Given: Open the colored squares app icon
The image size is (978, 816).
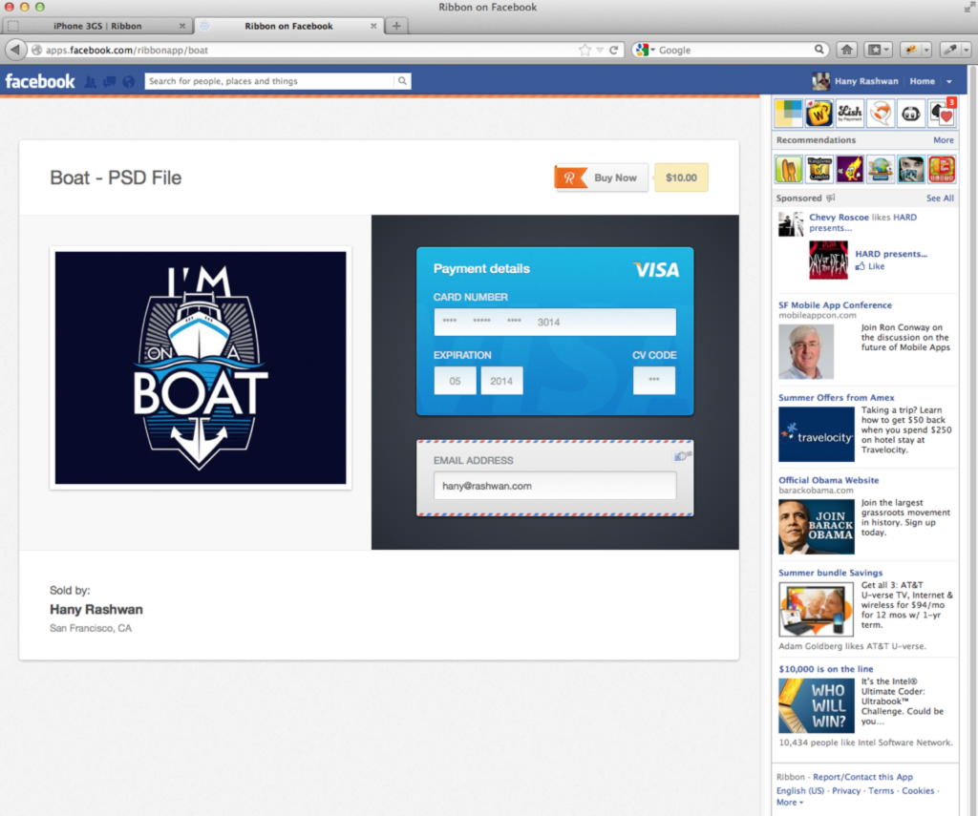Looking at the screenshot, I should click(788, 114).
